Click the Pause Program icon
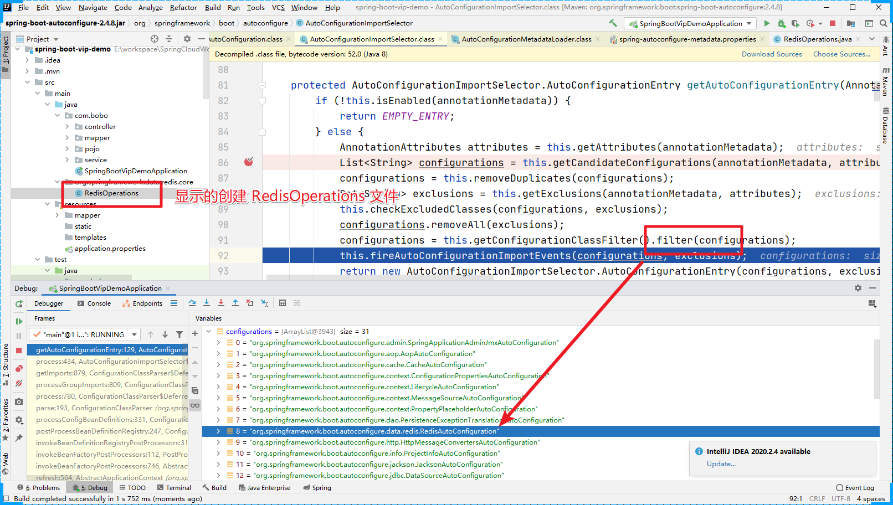Viewport: 893px width, 505px height. (x=19, y=336)
